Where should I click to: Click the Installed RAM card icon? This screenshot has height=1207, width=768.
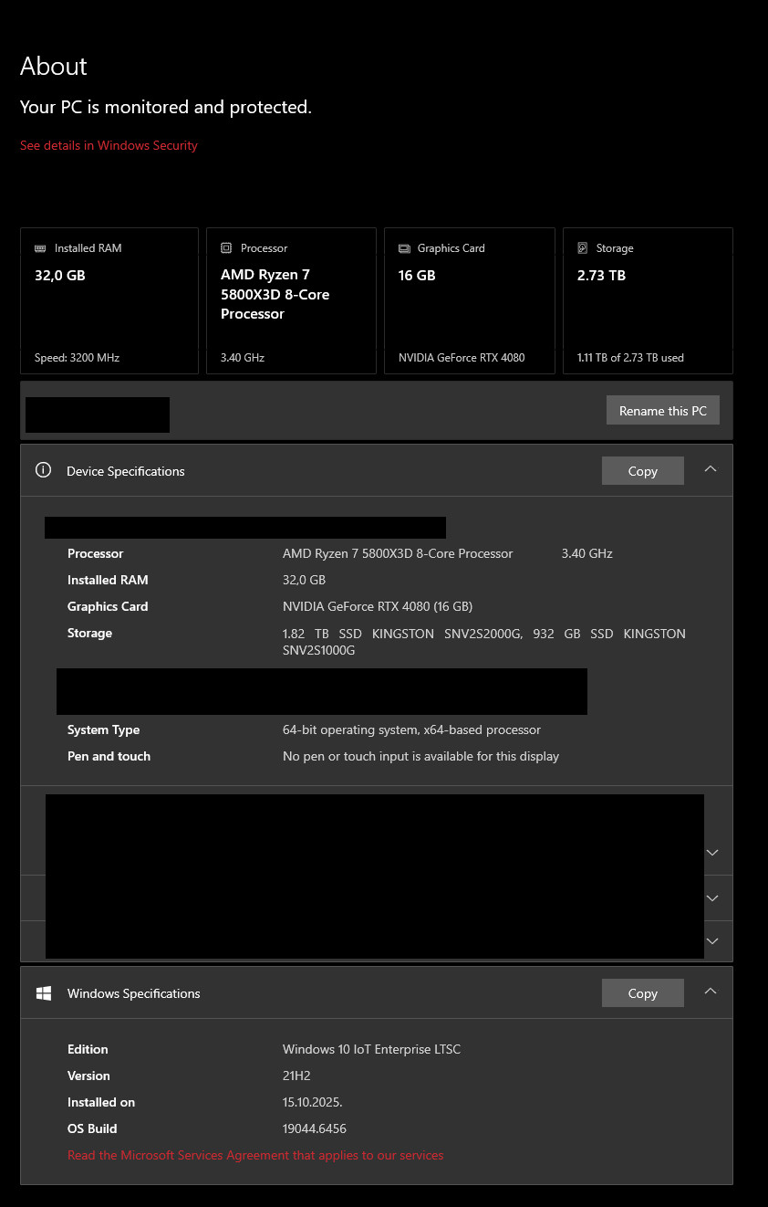pyautogui.click(x=40, y=248)
